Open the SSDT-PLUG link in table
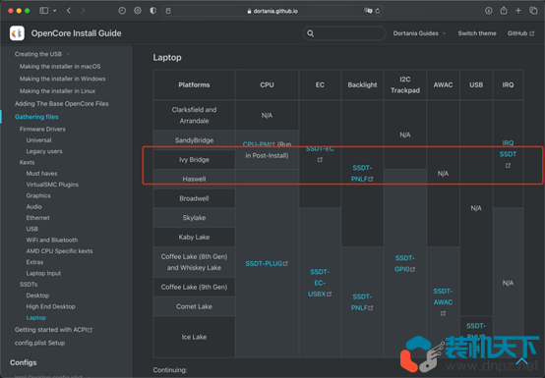The width and height of the screenshot is (545, 378). tap(267, 263)
